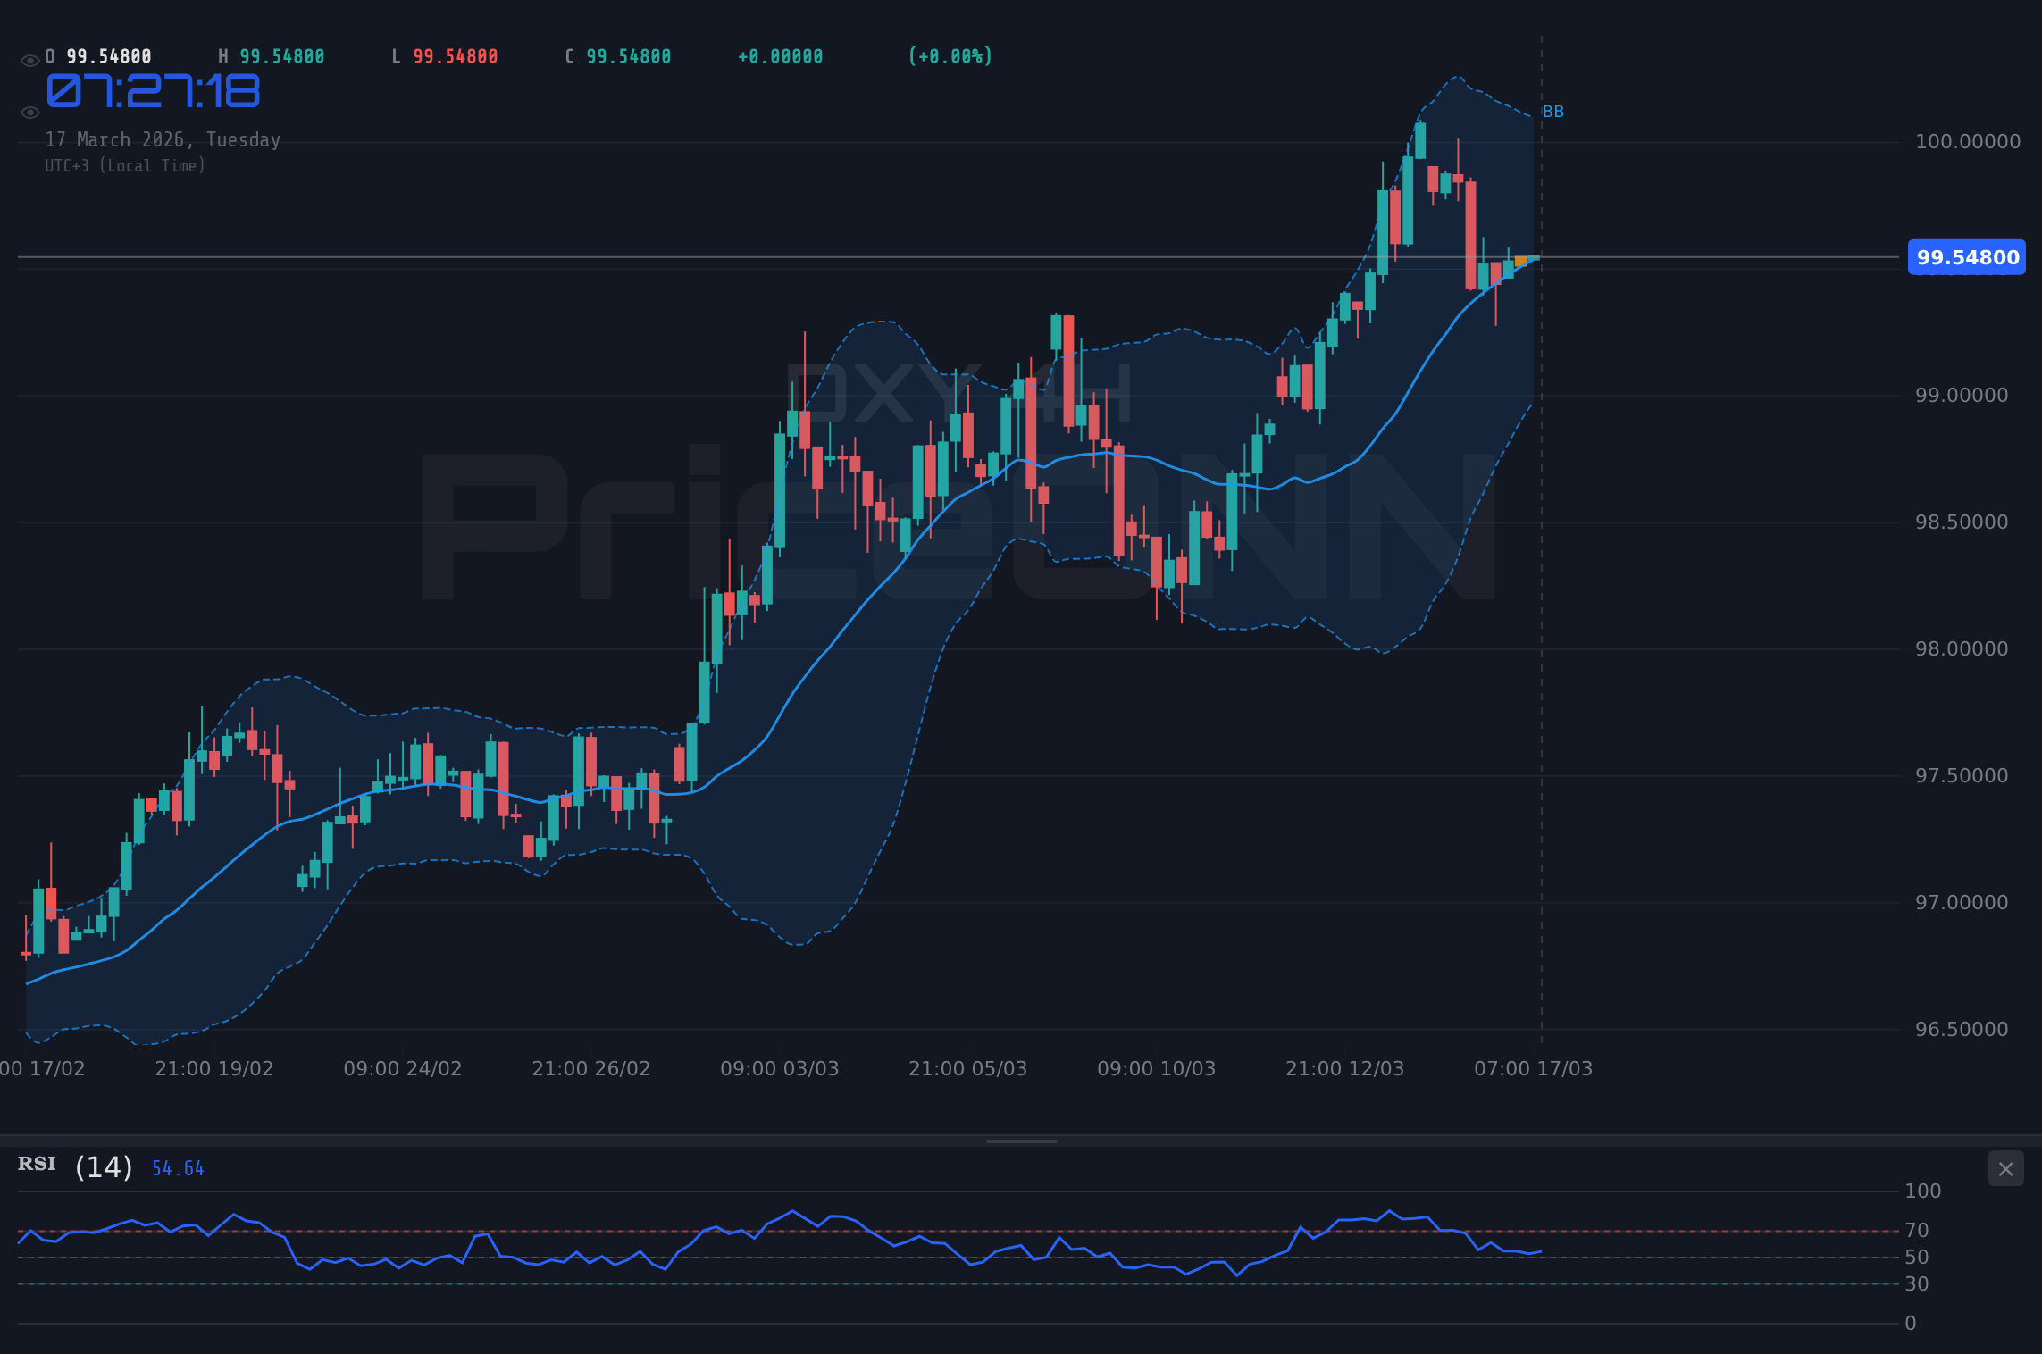Click the BB Bollinger Bands label

click(1552, 112)
